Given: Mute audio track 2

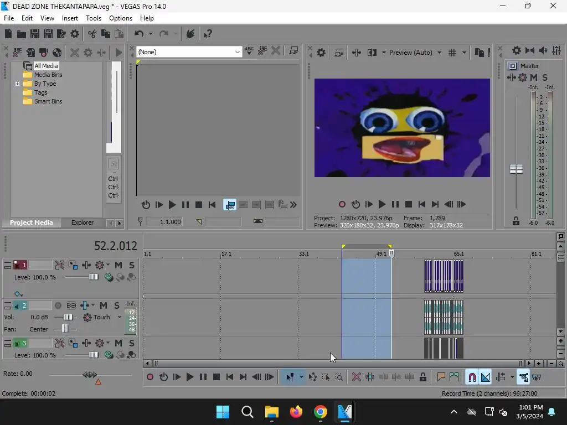Looking at the screenshot, I should point(104,305).
